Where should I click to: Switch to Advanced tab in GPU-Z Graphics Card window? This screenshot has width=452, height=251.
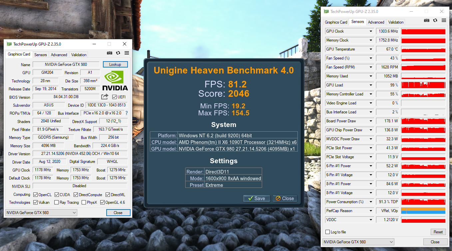pos(59,55)
